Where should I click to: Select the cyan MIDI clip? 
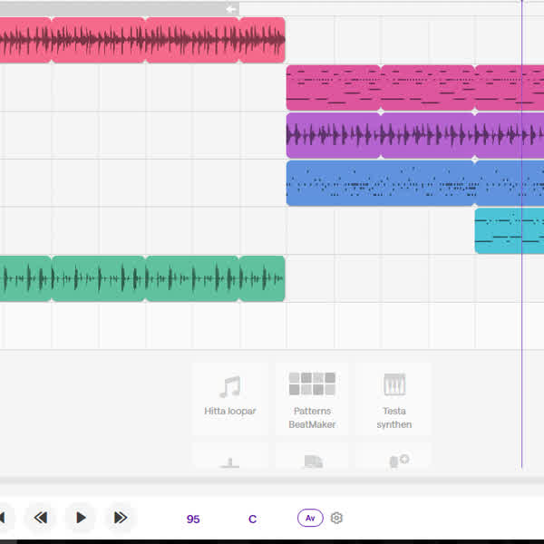[508, 230]
